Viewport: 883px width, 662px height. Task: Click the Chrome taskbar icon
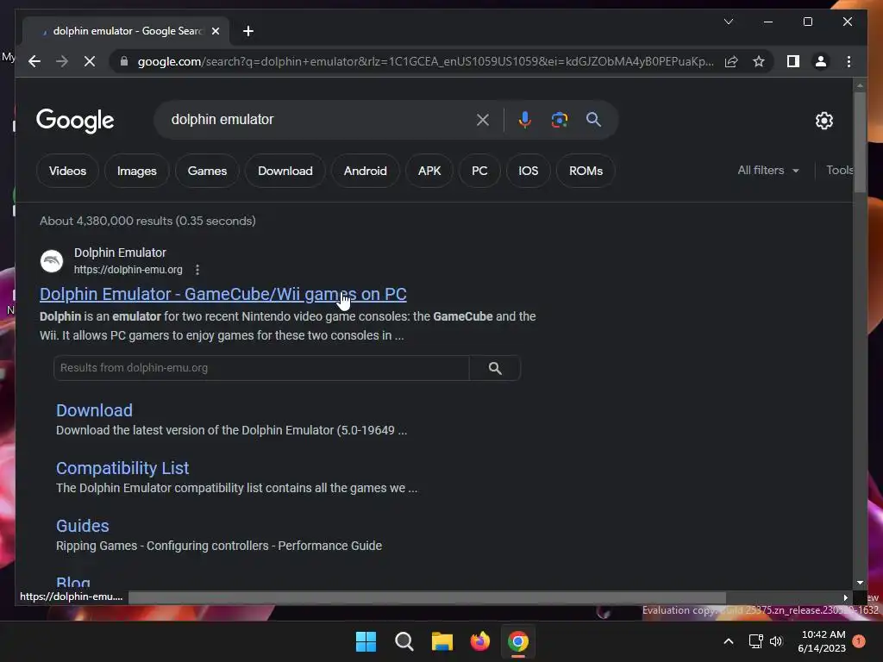pos(518,641)
